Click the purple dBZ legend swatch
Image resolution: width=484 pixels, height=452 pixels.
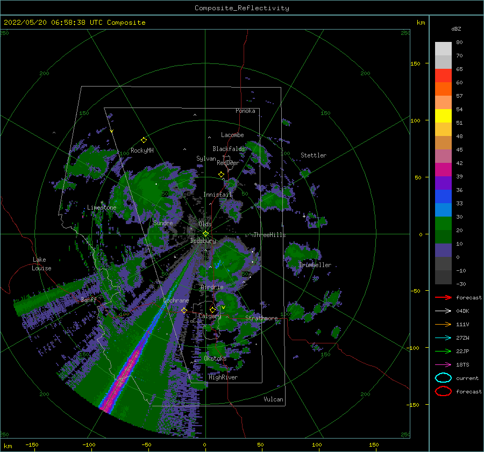443,183
